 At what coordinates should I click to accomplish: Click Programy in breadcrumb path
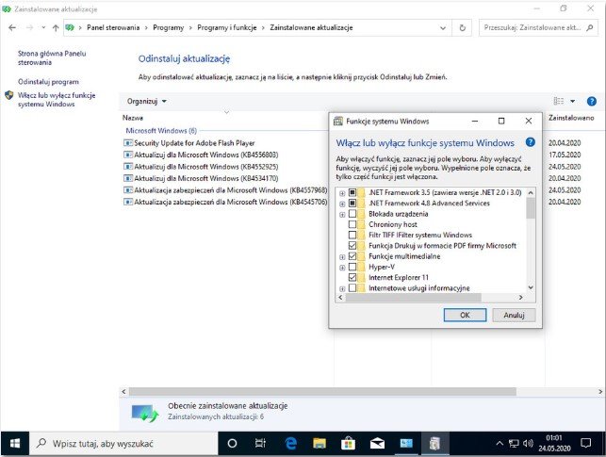click(x=168, y=28)
